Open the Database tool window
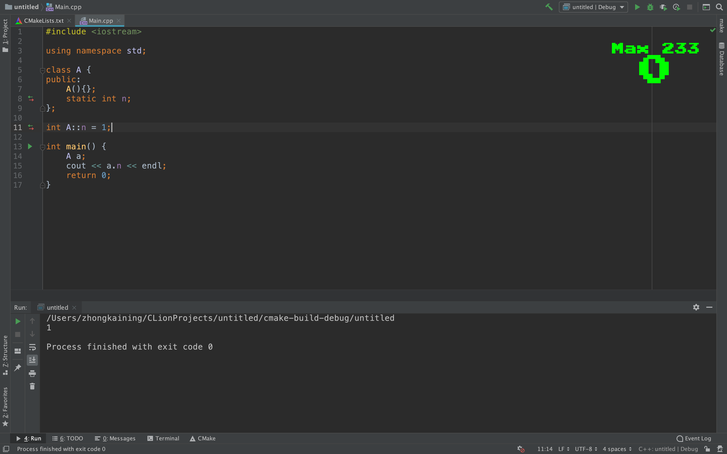Image resolution: width=727 pixels, height=454 pixels. tap(722, 59)
